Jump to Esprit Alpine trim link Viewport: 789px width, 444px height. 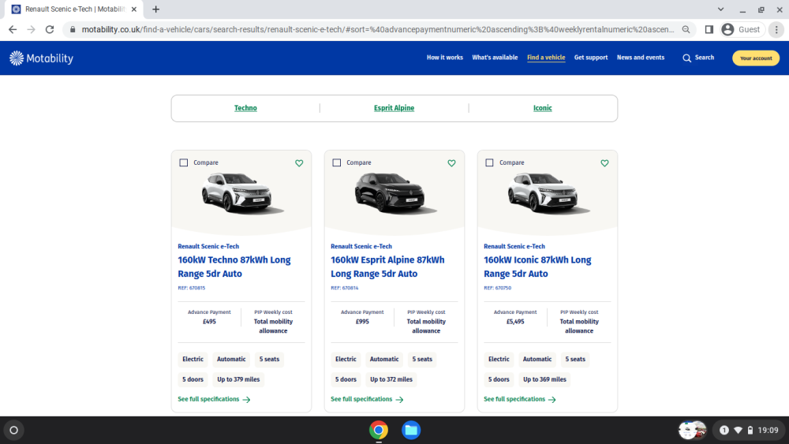point(394,108)
